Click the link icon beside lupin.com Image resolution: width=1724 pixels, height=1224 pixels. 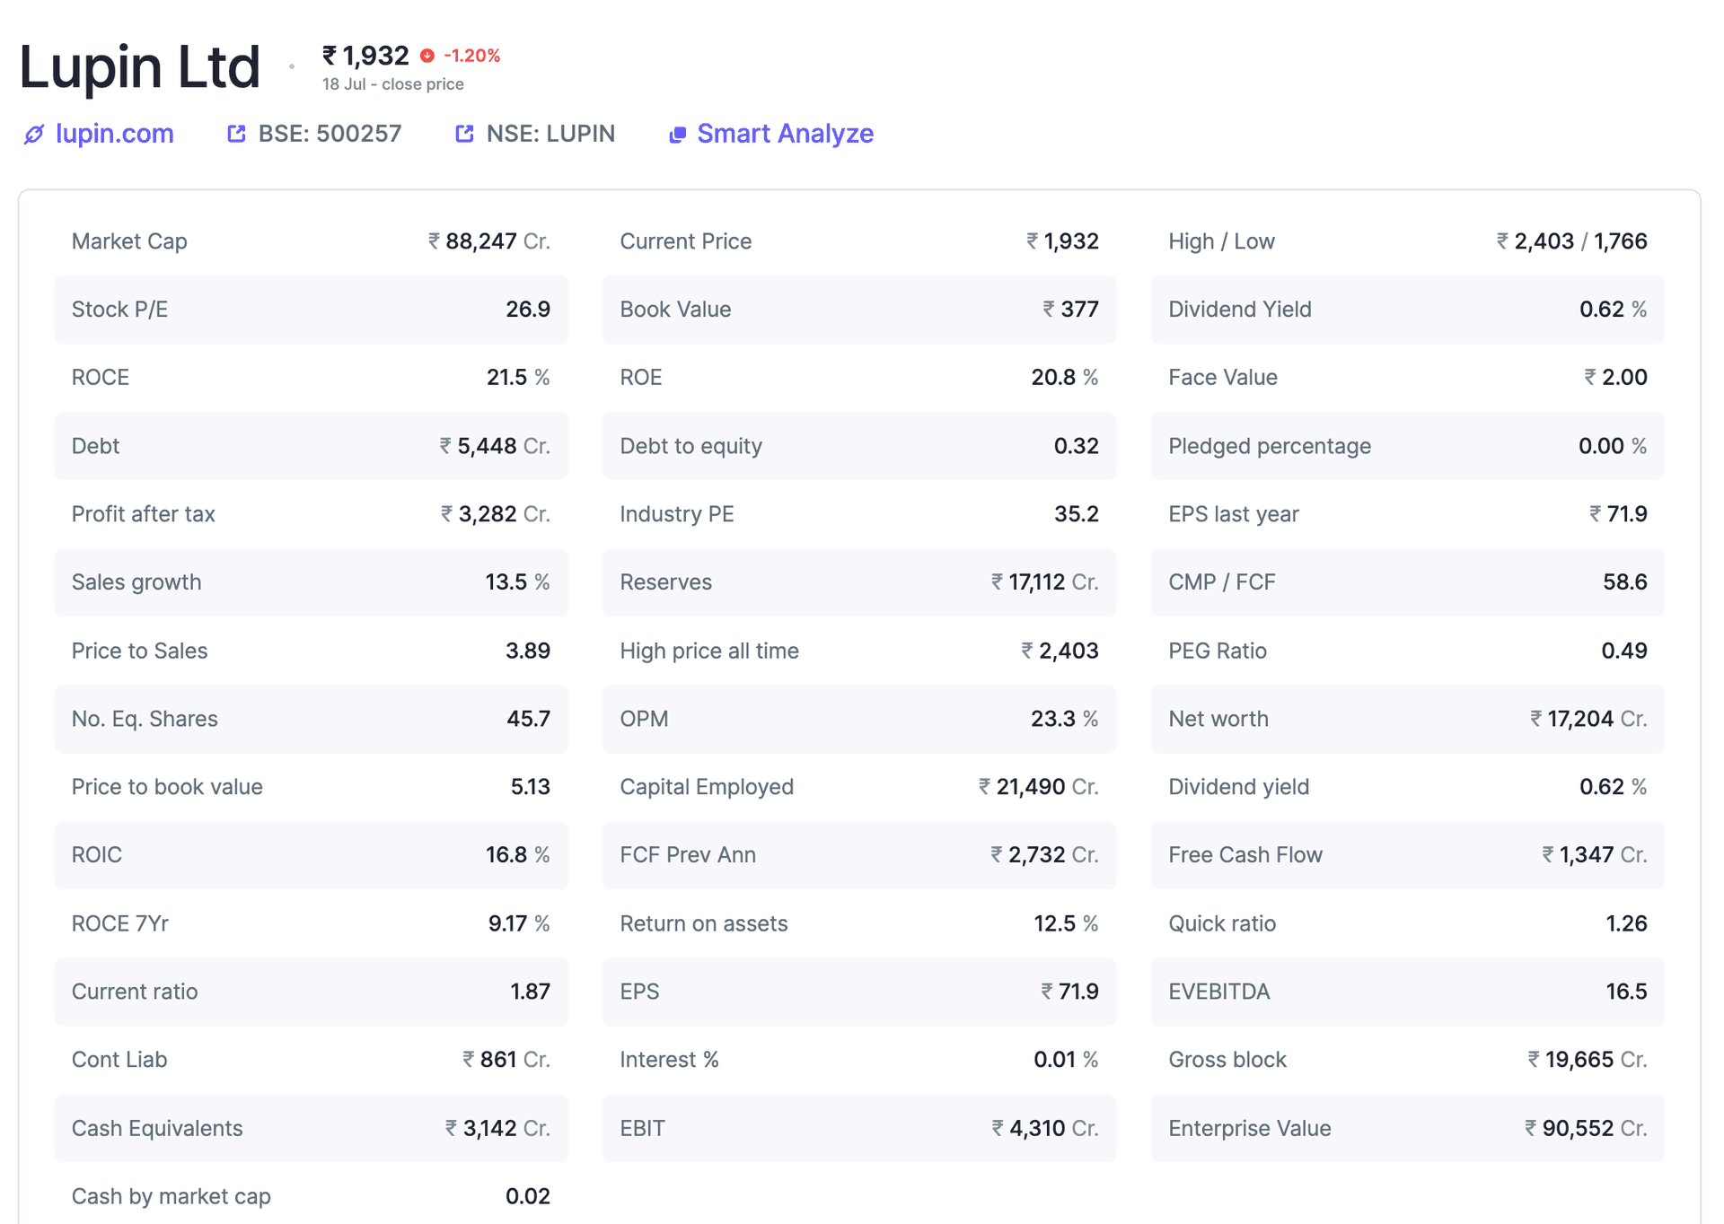tap(34, 135)
